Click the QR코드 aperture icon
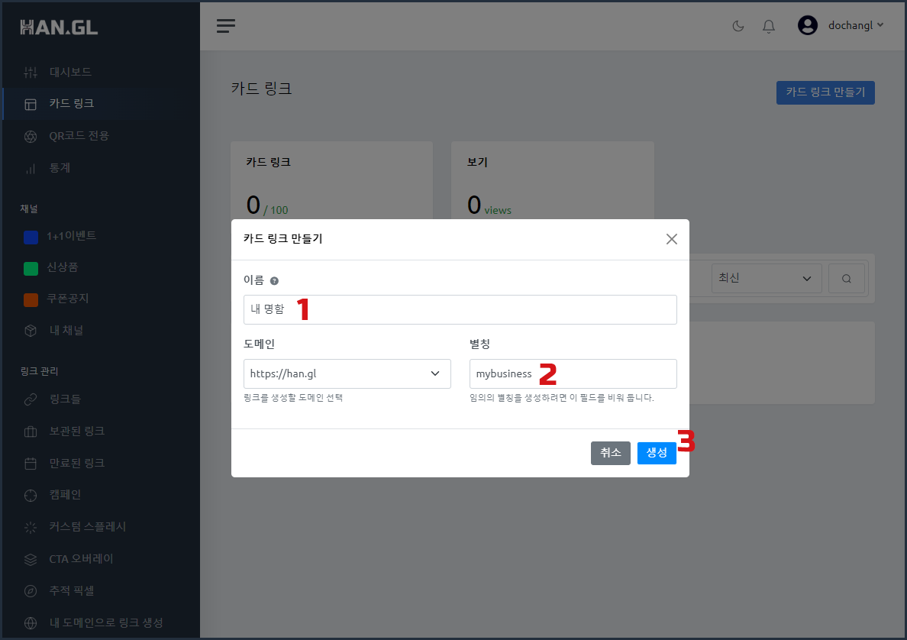This screenshot has height=640, width=907. click(31, 136)
